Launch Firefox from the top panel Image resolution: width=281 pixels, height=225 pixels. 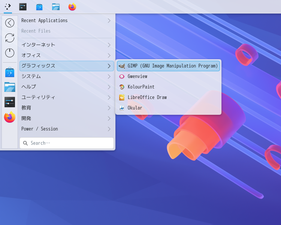click(x=72, y=7)
